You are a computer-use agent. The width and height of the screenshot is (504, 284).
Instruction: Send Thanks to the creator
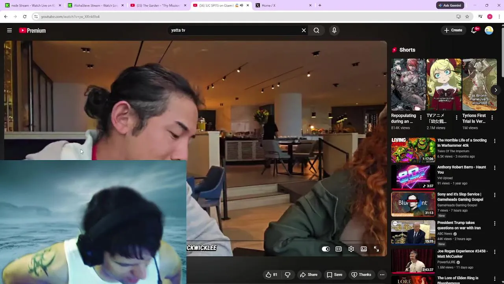click(x=361, y=275)
